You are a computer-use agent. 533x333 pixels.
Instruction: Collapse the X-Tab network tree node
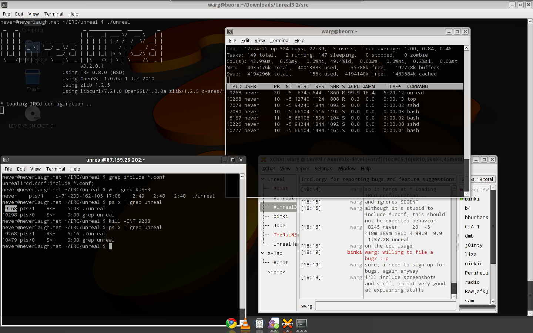(x=263, y=253)
